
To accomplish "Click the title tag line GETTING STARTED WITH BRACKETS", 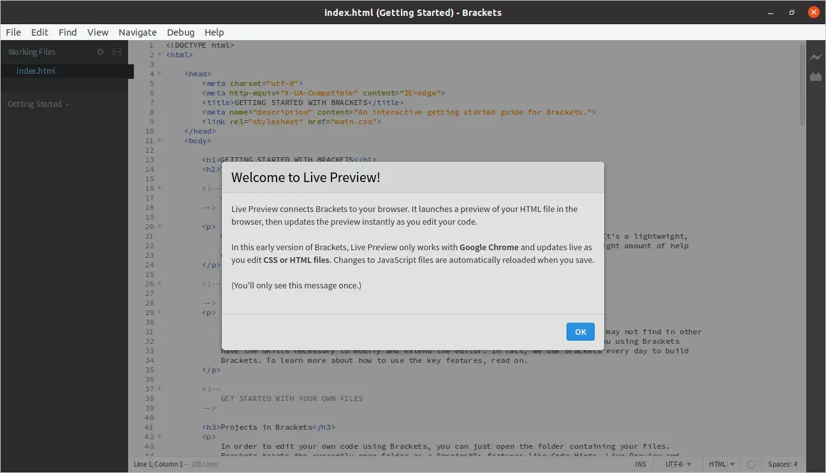I will point(303,102).
